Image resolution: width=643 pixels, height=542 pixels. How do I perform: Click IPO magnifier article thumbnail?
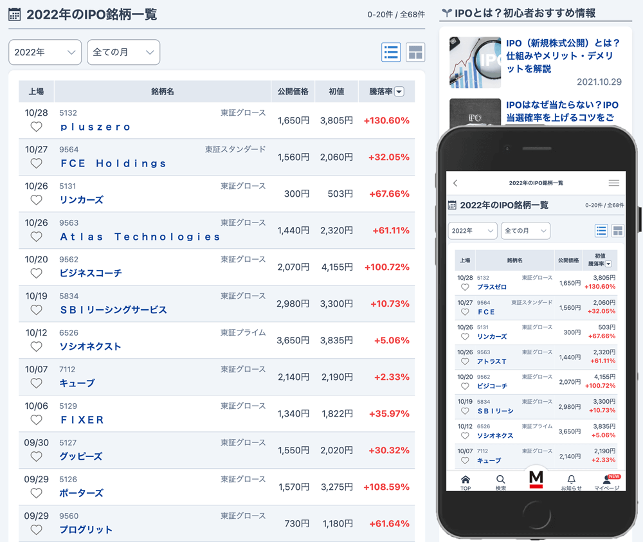click(475, 62)
